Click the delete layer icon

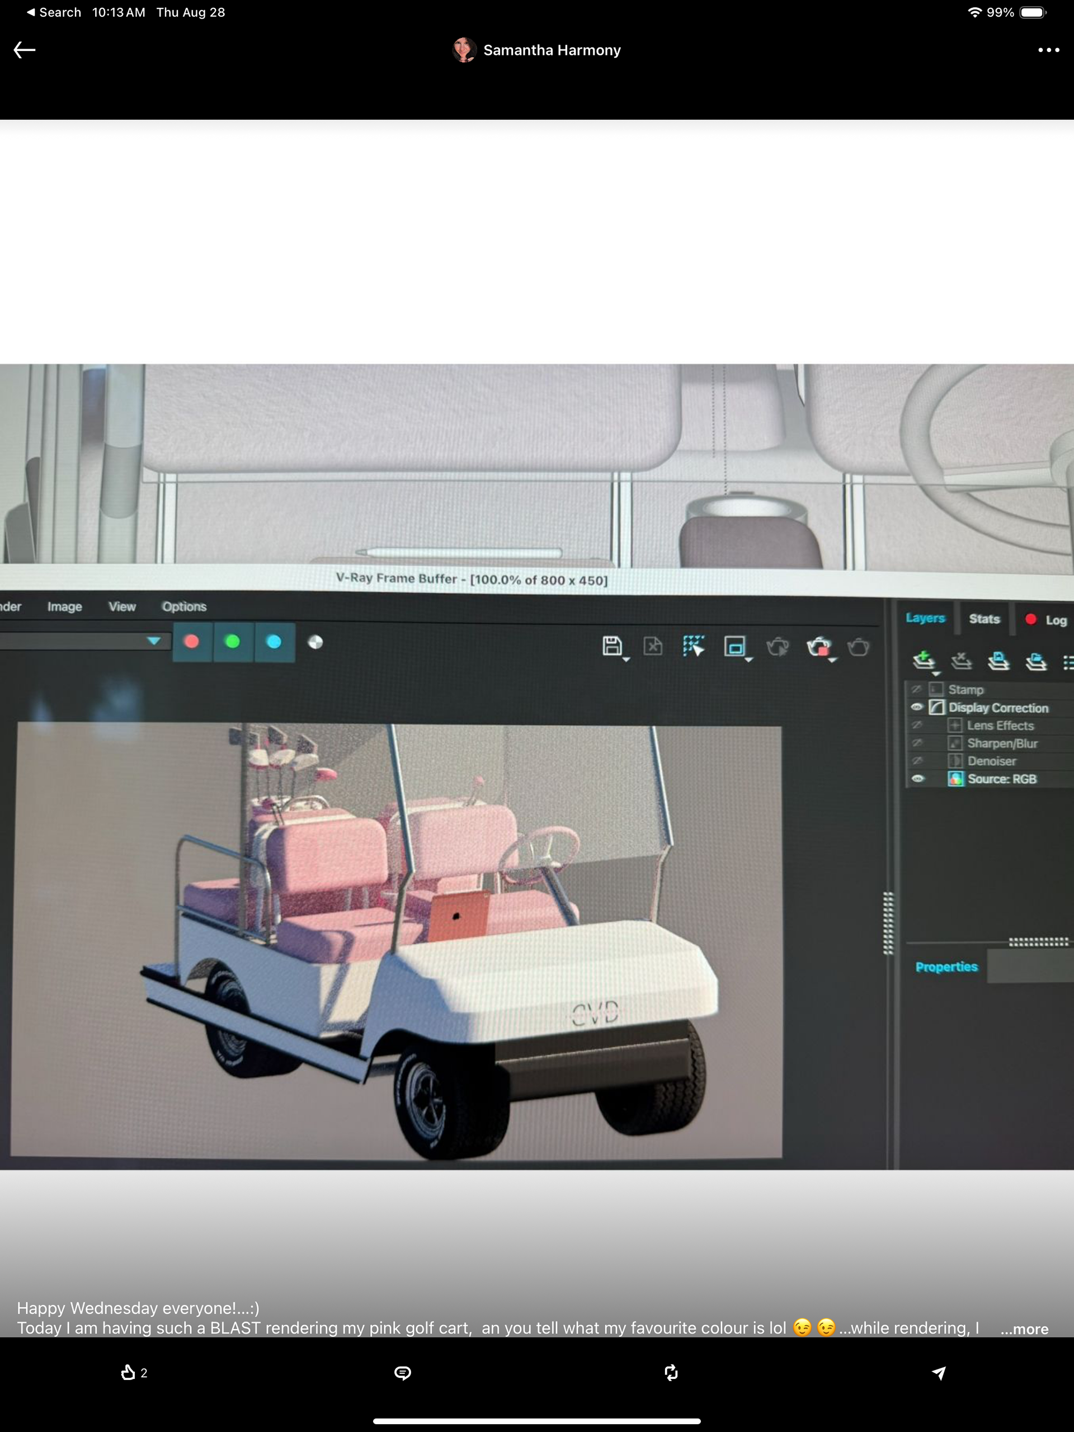(x=962, y=660)
